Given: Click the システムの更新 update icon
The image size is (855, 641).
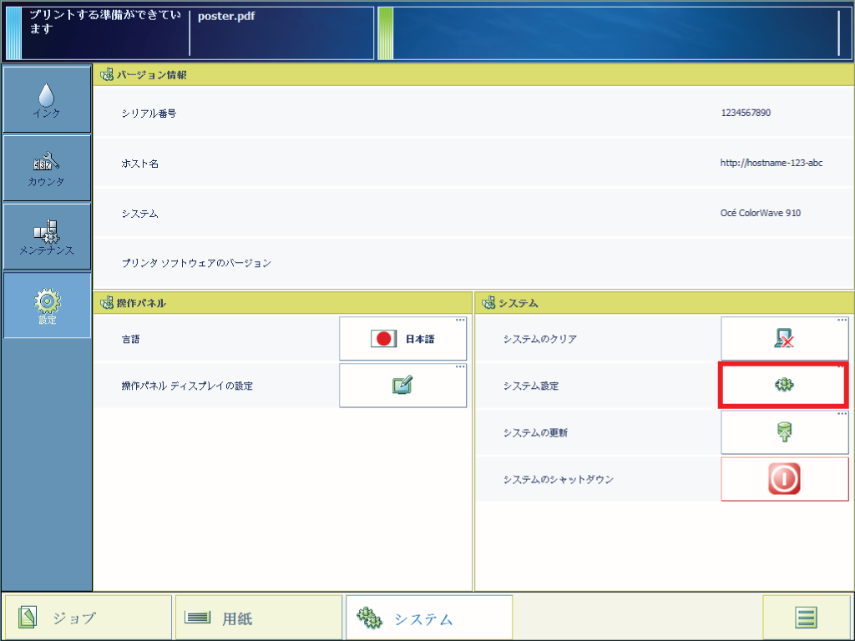Looking at the screenshot, I should (784, 432).
